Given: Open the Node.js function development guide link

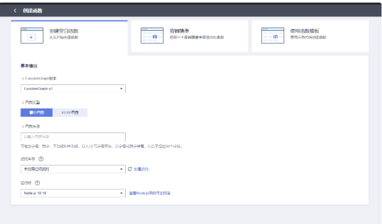Looking at the screenshot, I should [x=150, y=193].
